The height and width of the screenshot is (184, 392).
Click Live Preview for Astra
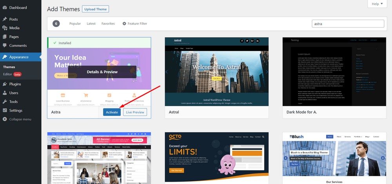tap(135, 112)
